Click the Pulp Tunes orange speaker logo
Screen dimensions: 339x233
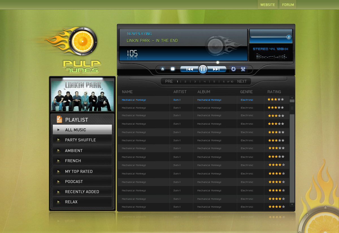[83, 41]
